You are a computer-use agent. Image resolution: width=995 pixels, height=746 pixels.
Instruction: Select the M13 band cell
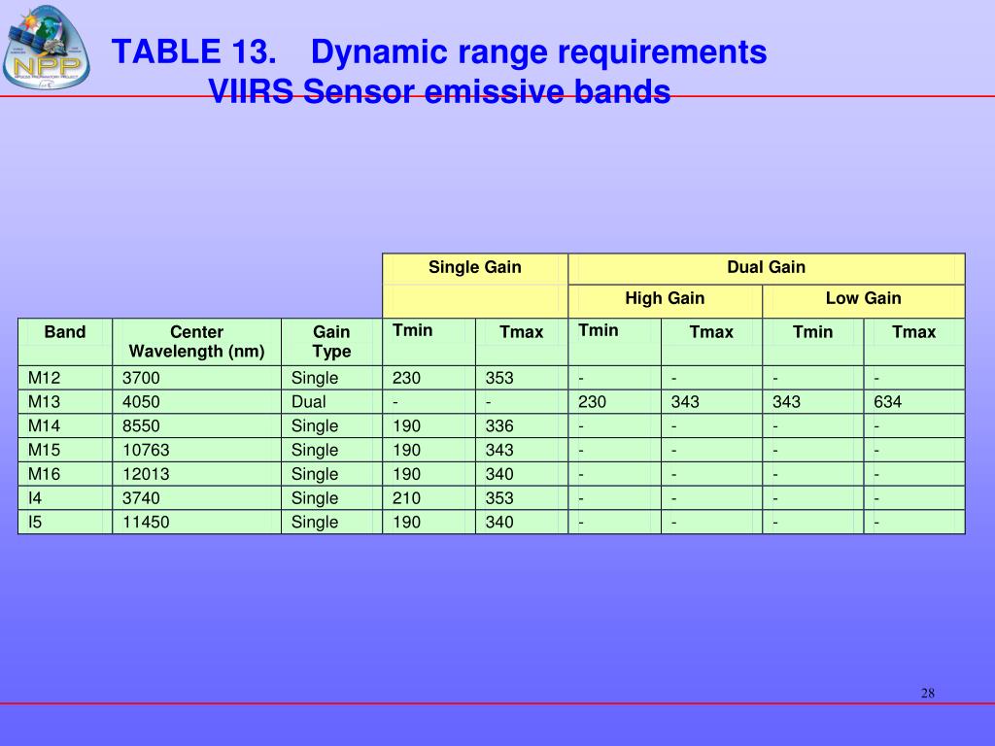(x=65, y=402)
